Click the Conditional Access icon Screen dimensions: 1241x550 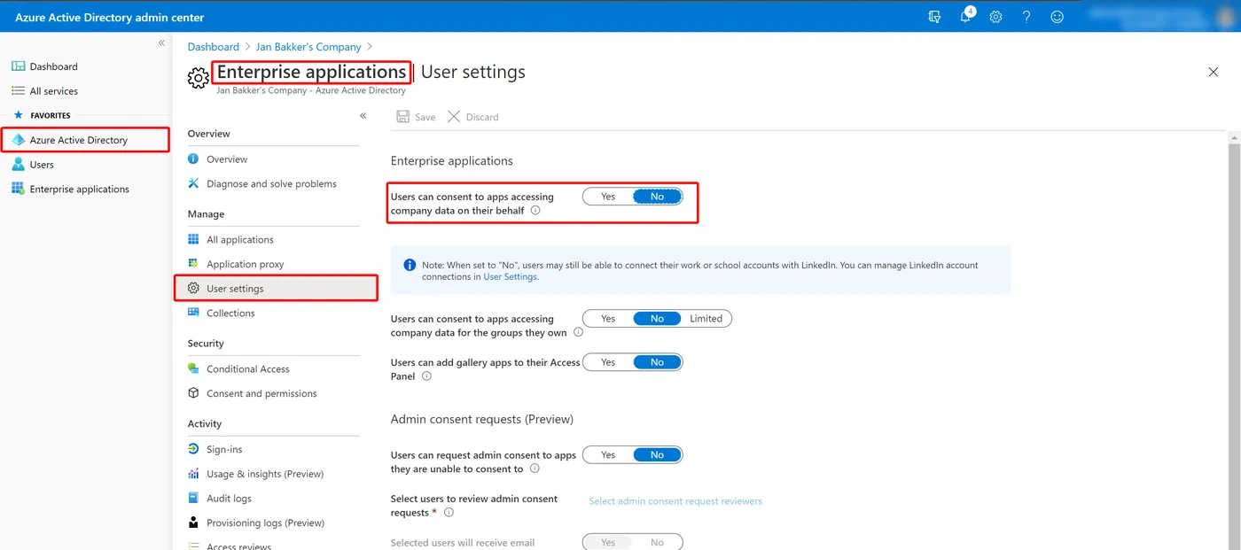coord(193,369)
